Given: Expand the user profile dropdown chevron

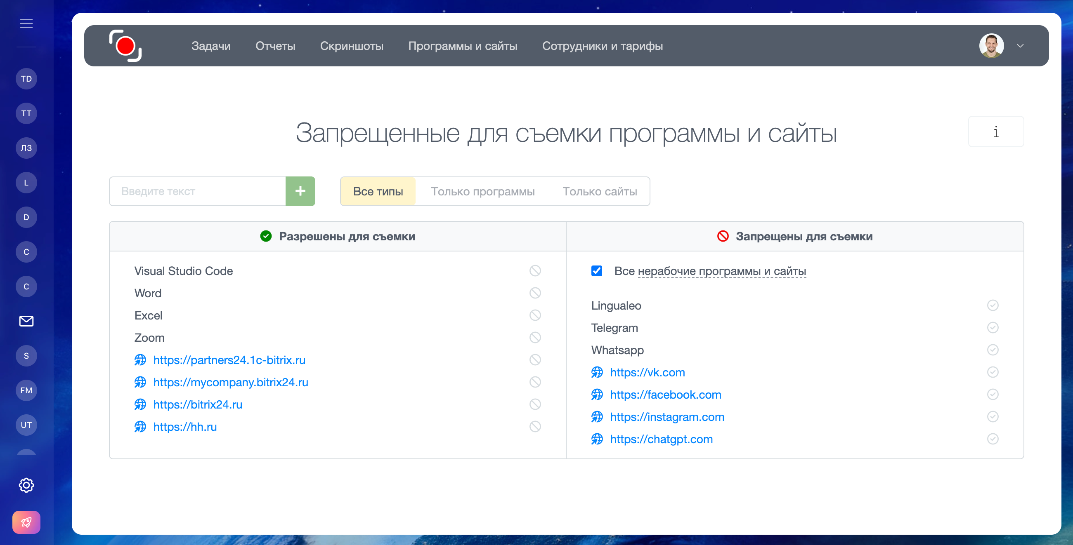Looking at the screenshot, I should [x=1020, y=46].
